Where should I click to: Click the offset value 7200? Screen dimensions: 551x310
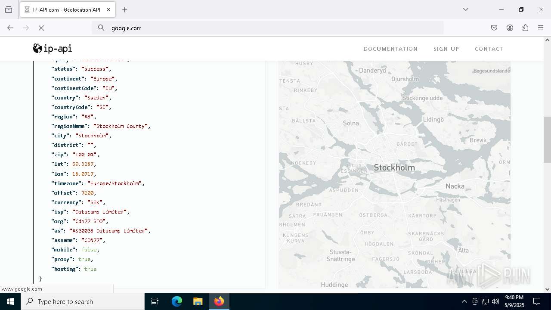[x=87, y=193]
